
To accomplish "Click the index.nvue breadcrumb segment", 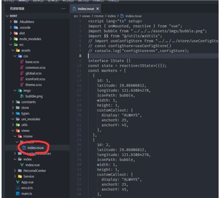I will [133, 16].
